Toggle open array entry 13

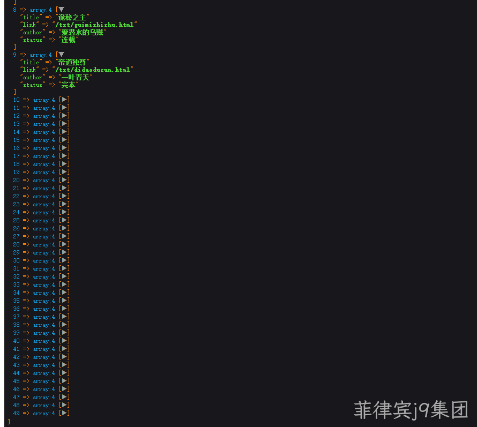(64, 123)
